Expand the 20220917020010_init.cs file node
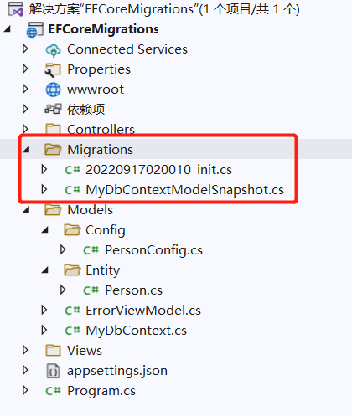Screen dimensions: 352x416 tap(44, 169)
